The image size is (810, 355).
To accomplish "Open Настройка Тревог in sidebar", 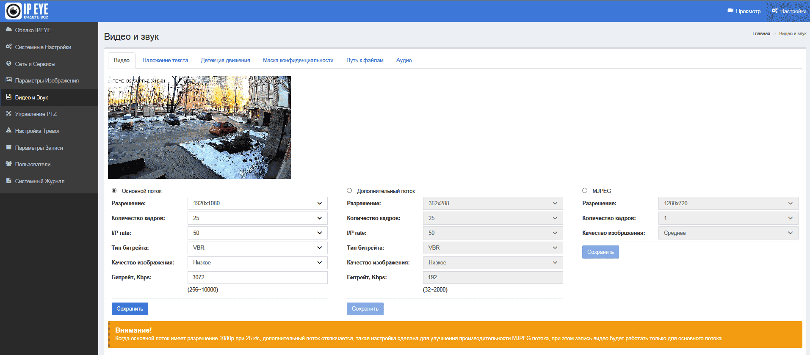I will coord(49,131).
